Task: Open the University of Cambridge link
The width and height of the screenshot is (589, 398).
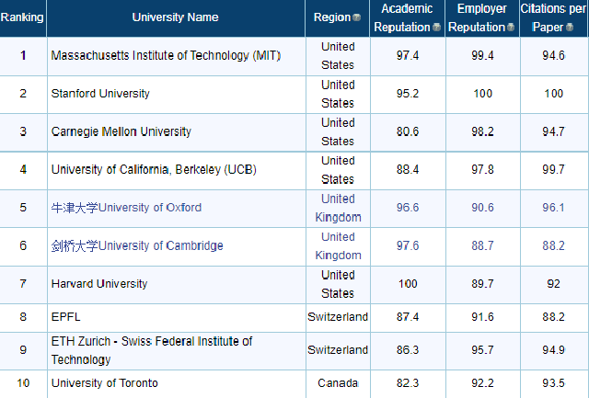Action: [x=137, y=245]
